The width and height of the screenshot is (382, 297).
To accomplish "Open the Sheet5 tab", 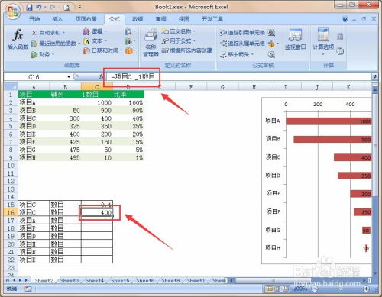I will click(x=120, y=280).
